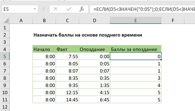Select points cell in row 10
The width and height of the screenshot is (195, 111).
coord(136,92)
